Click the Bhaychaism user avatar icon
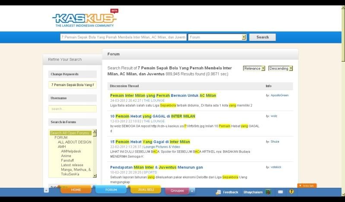Viewport: 345px width, 202px height. (x=268, y=192)
